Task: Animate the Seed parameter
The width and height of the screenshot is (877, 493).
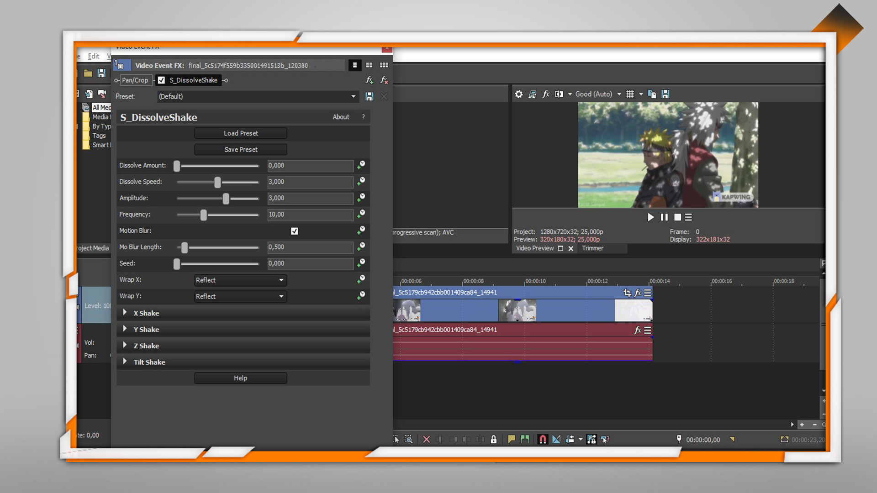Action: pos(361,263)
